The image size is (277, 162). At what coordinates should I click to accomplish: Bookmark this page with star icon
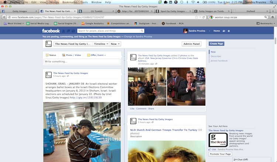tap(196, 17)
